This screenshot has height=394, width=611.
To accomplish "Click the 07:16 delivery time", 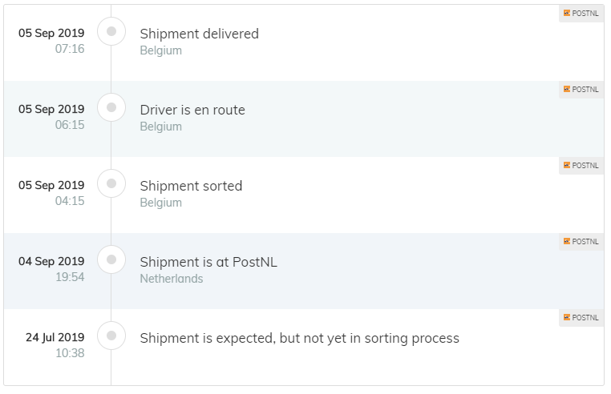I will 70,49.
